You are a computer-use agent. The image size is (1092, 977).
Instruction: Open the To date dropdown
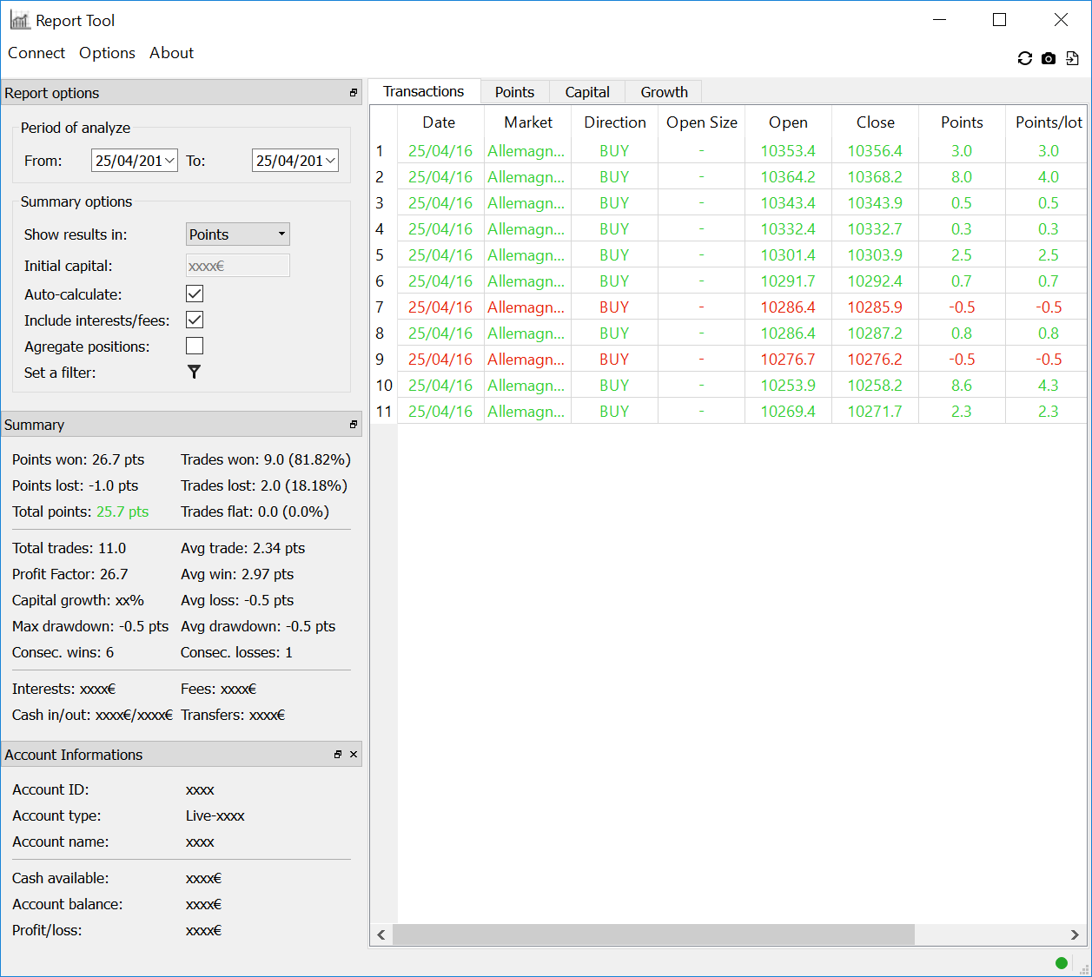tap(330, 161)
